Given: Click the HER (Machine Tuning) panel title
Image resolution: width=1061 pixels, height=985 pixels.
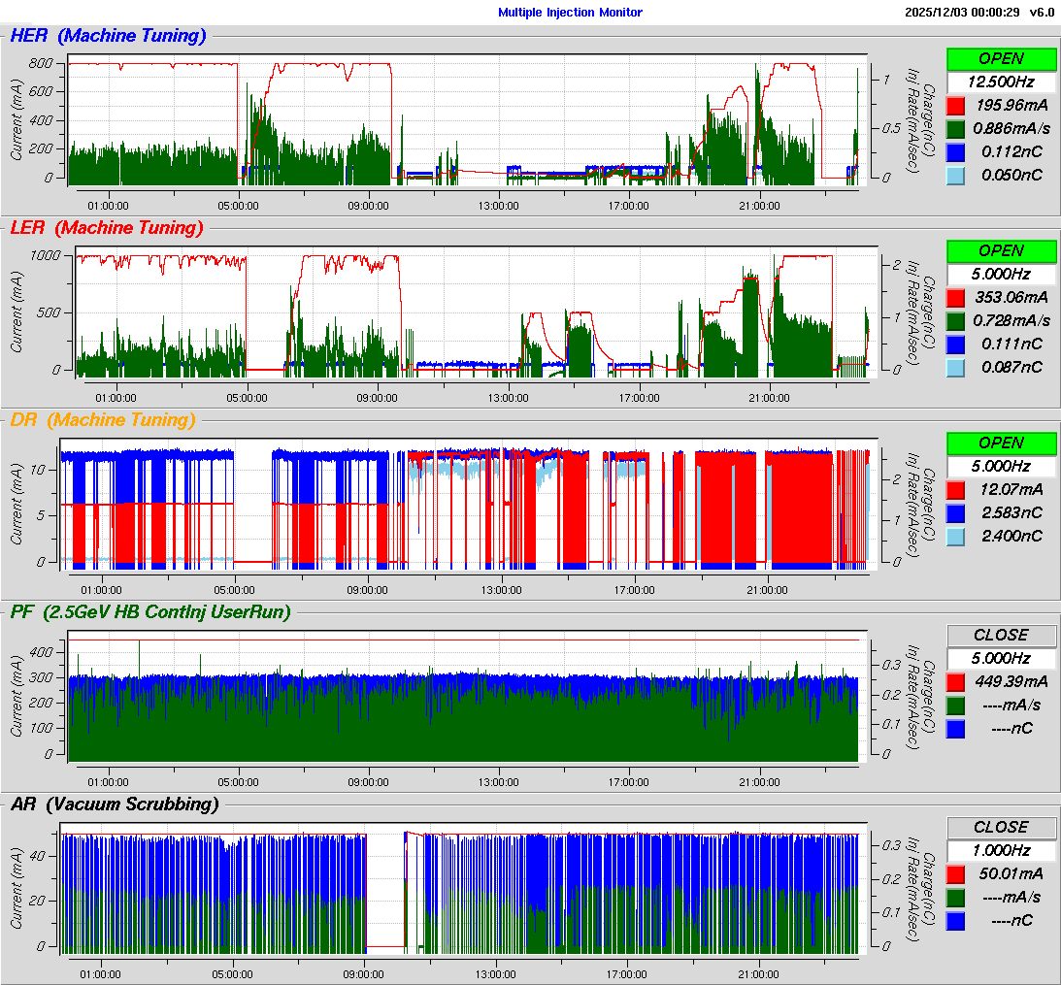Looking at the screenshot, I should point(108,36).
